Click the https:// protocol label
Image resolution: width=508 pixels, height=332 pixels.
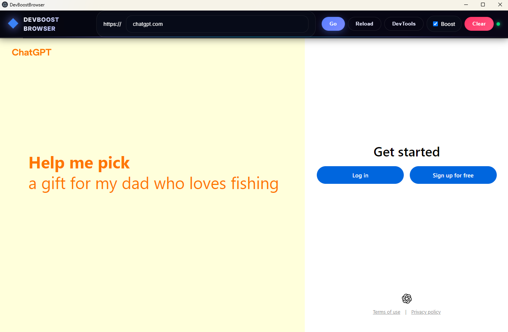pos(112,24)
